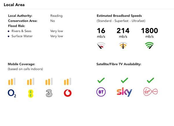Click the Local Area section heading
Screen dimensions: 174x126
click(14, 5)
